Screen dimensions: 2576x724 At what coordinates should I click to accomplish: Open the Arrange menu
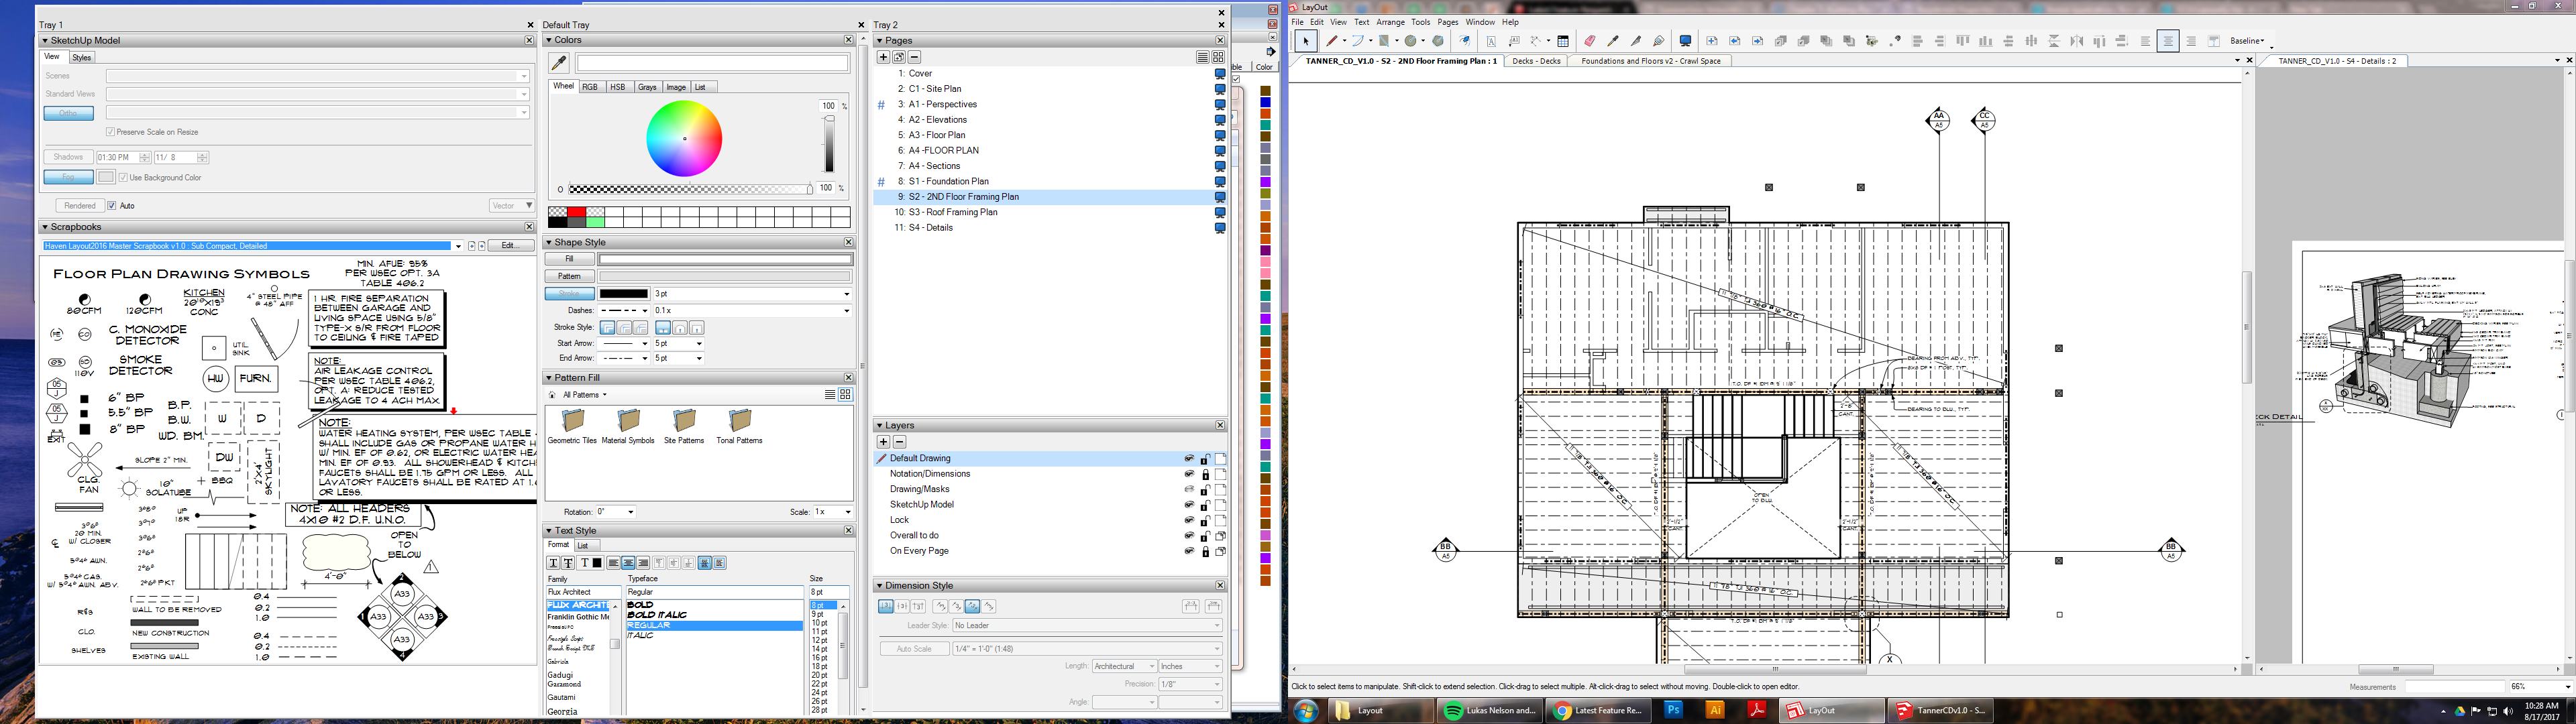pos(1390,22)
